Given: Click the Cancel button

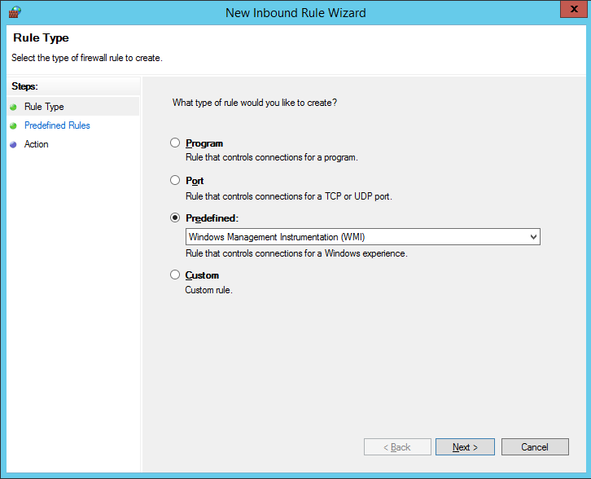Looking at the screenshot, I should click(x=535, y=447).
